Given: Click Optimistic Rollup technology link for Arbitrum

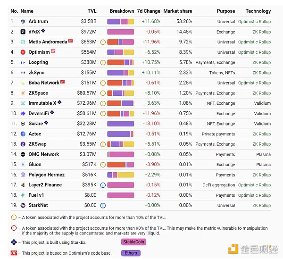Looking at the screenshot, I should [255, 22].
